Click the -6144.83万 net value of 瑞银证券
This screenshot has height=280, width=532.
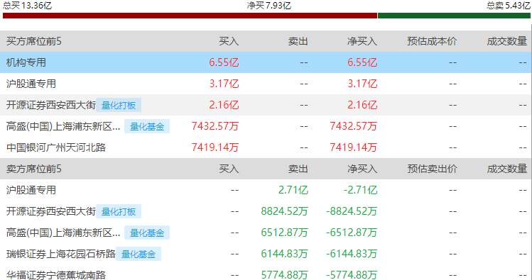[352, 254]
